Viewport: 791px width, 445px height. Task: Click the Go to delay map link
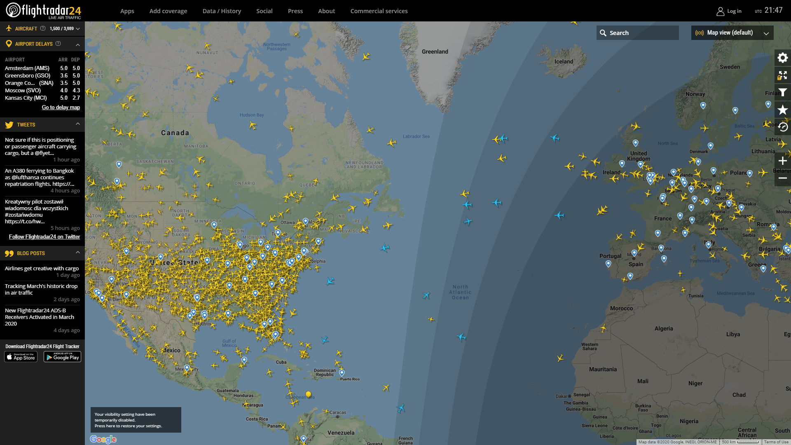pyautogui.click(x=61, y=108)
